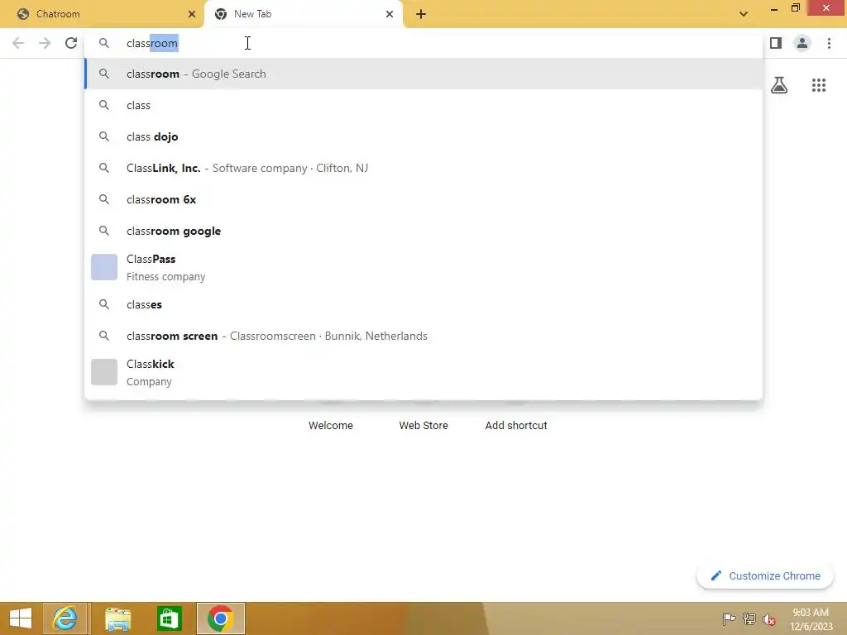The image size is (847, 635).
Task: Close the New Tab tab
Action: 390,15
